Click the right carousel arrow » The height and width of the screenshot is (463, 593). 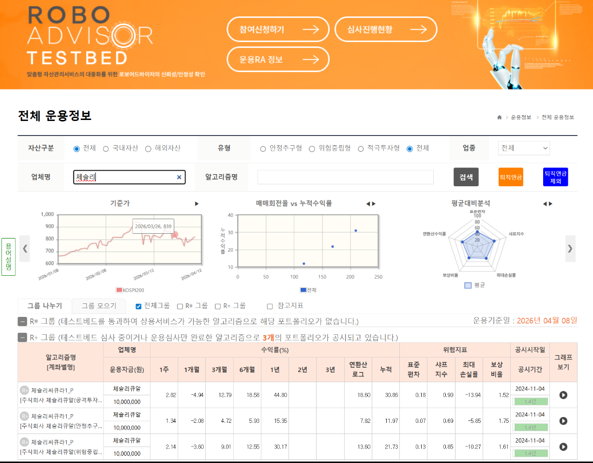(570, 249)
